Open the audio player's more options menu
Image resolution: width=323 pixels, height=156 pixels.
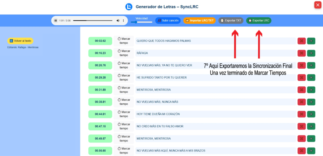pyautogui.click(x=123, y=20)
